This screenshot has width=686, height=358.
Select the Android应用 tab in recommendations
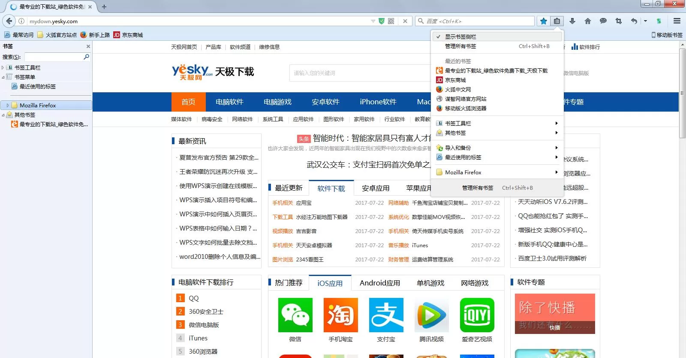380,283
